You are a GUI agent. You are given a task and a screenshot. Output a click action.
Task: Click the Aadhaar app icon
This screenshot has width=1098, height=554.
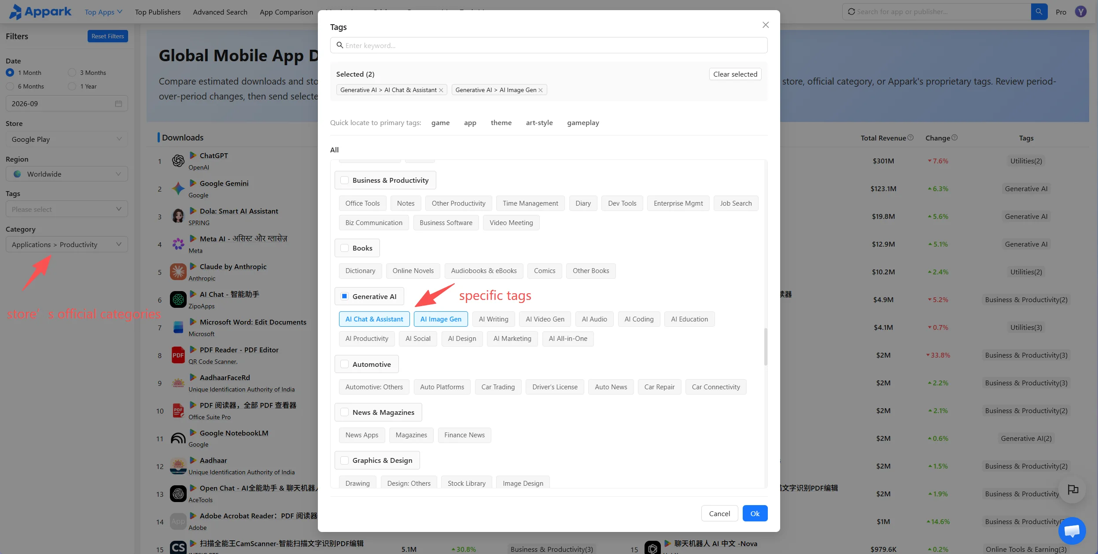(x=178, y=466)
